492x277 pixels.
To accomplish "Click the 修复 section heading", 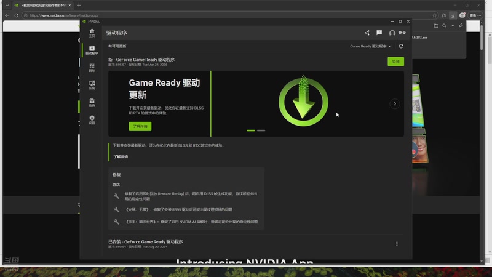I will (x=116, y=175).
